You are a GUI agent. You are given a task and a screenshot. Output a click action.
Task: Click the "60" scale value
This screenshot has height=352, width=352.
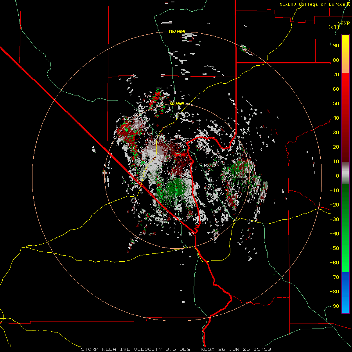[336, 89]
